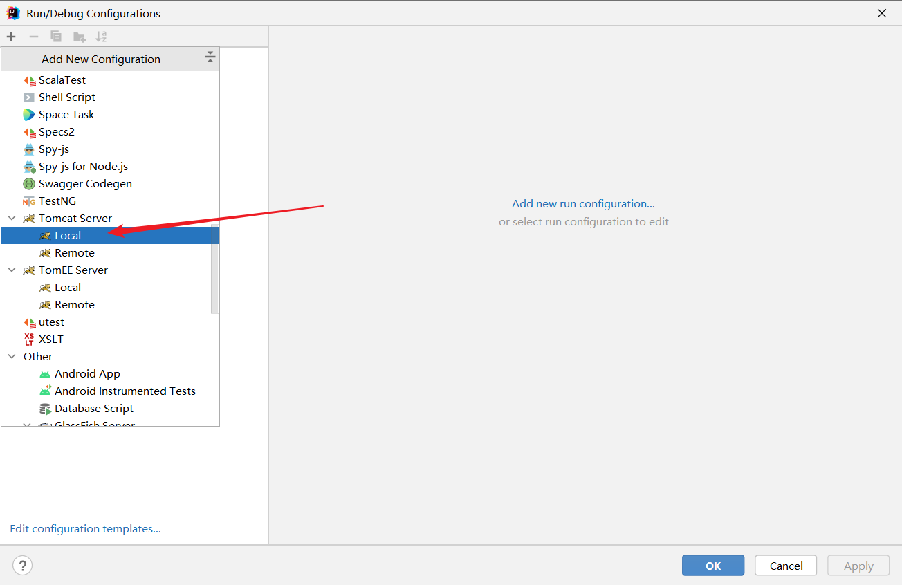Screen dimensions: 902x585
Task: Click the Move into new folder icon
Action: click(x=80, y=37)
